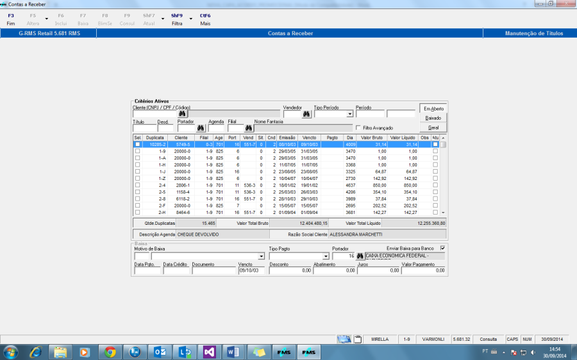Select the row with cliente 2806-1

[x=287, y=185]
